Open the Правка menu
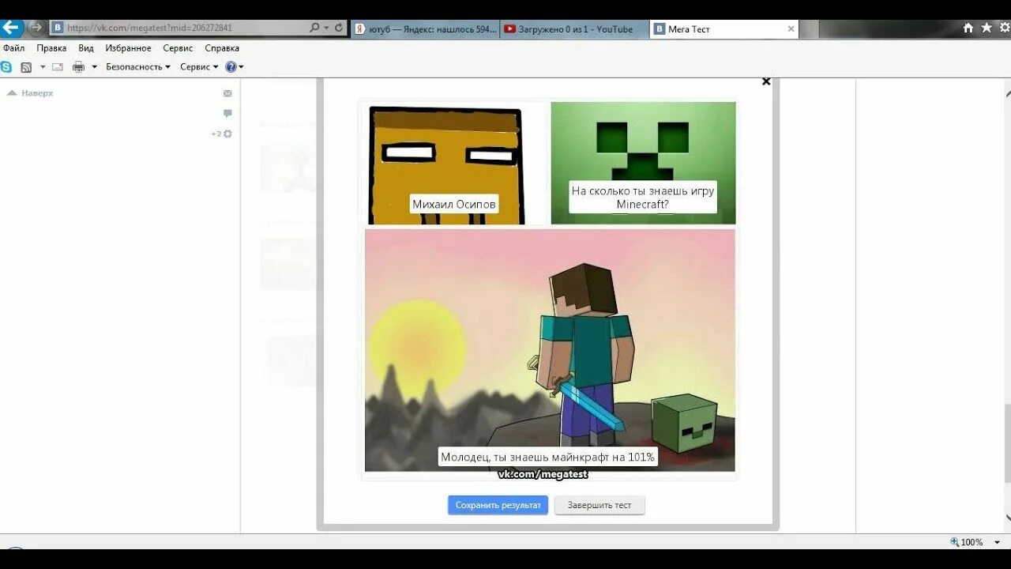1011x569 pixels. (51, 48)
